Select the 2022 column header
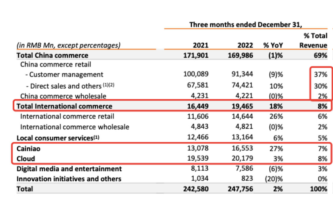Screen dimensions: 333x212 (245, 45)
